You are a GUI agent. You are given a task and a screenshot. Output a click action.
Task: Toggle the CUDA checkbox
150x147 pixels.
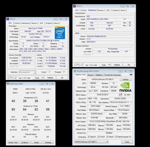click(x=99, y=137)
